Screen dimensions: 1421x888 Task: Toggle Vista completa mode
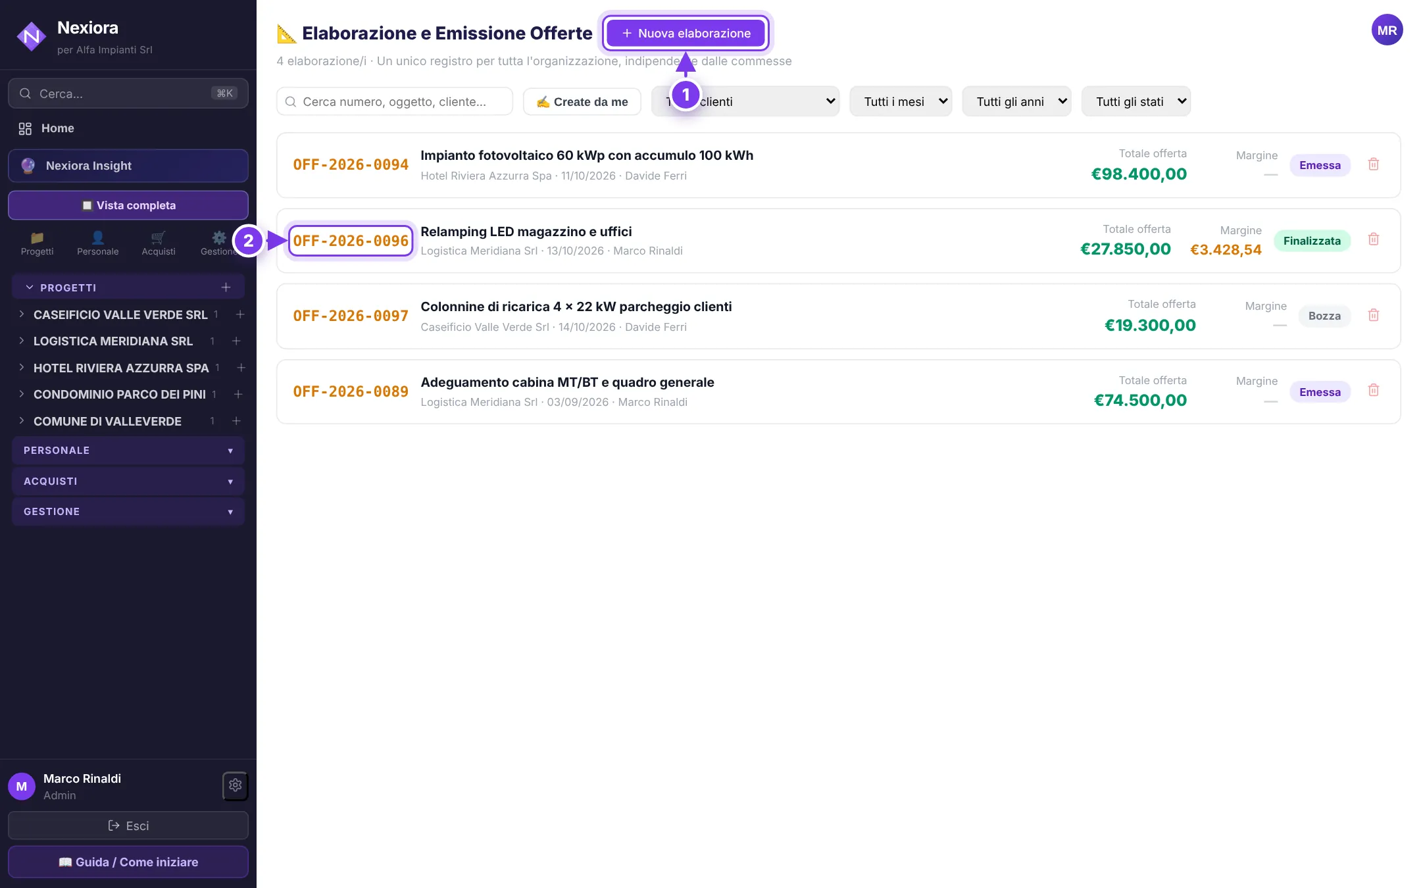coord(128,205)
